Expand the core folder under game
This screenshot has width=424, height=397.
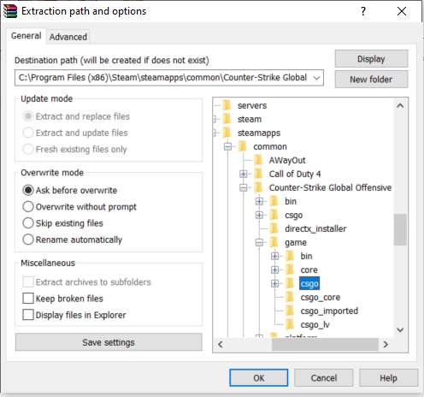pos(274,270)
